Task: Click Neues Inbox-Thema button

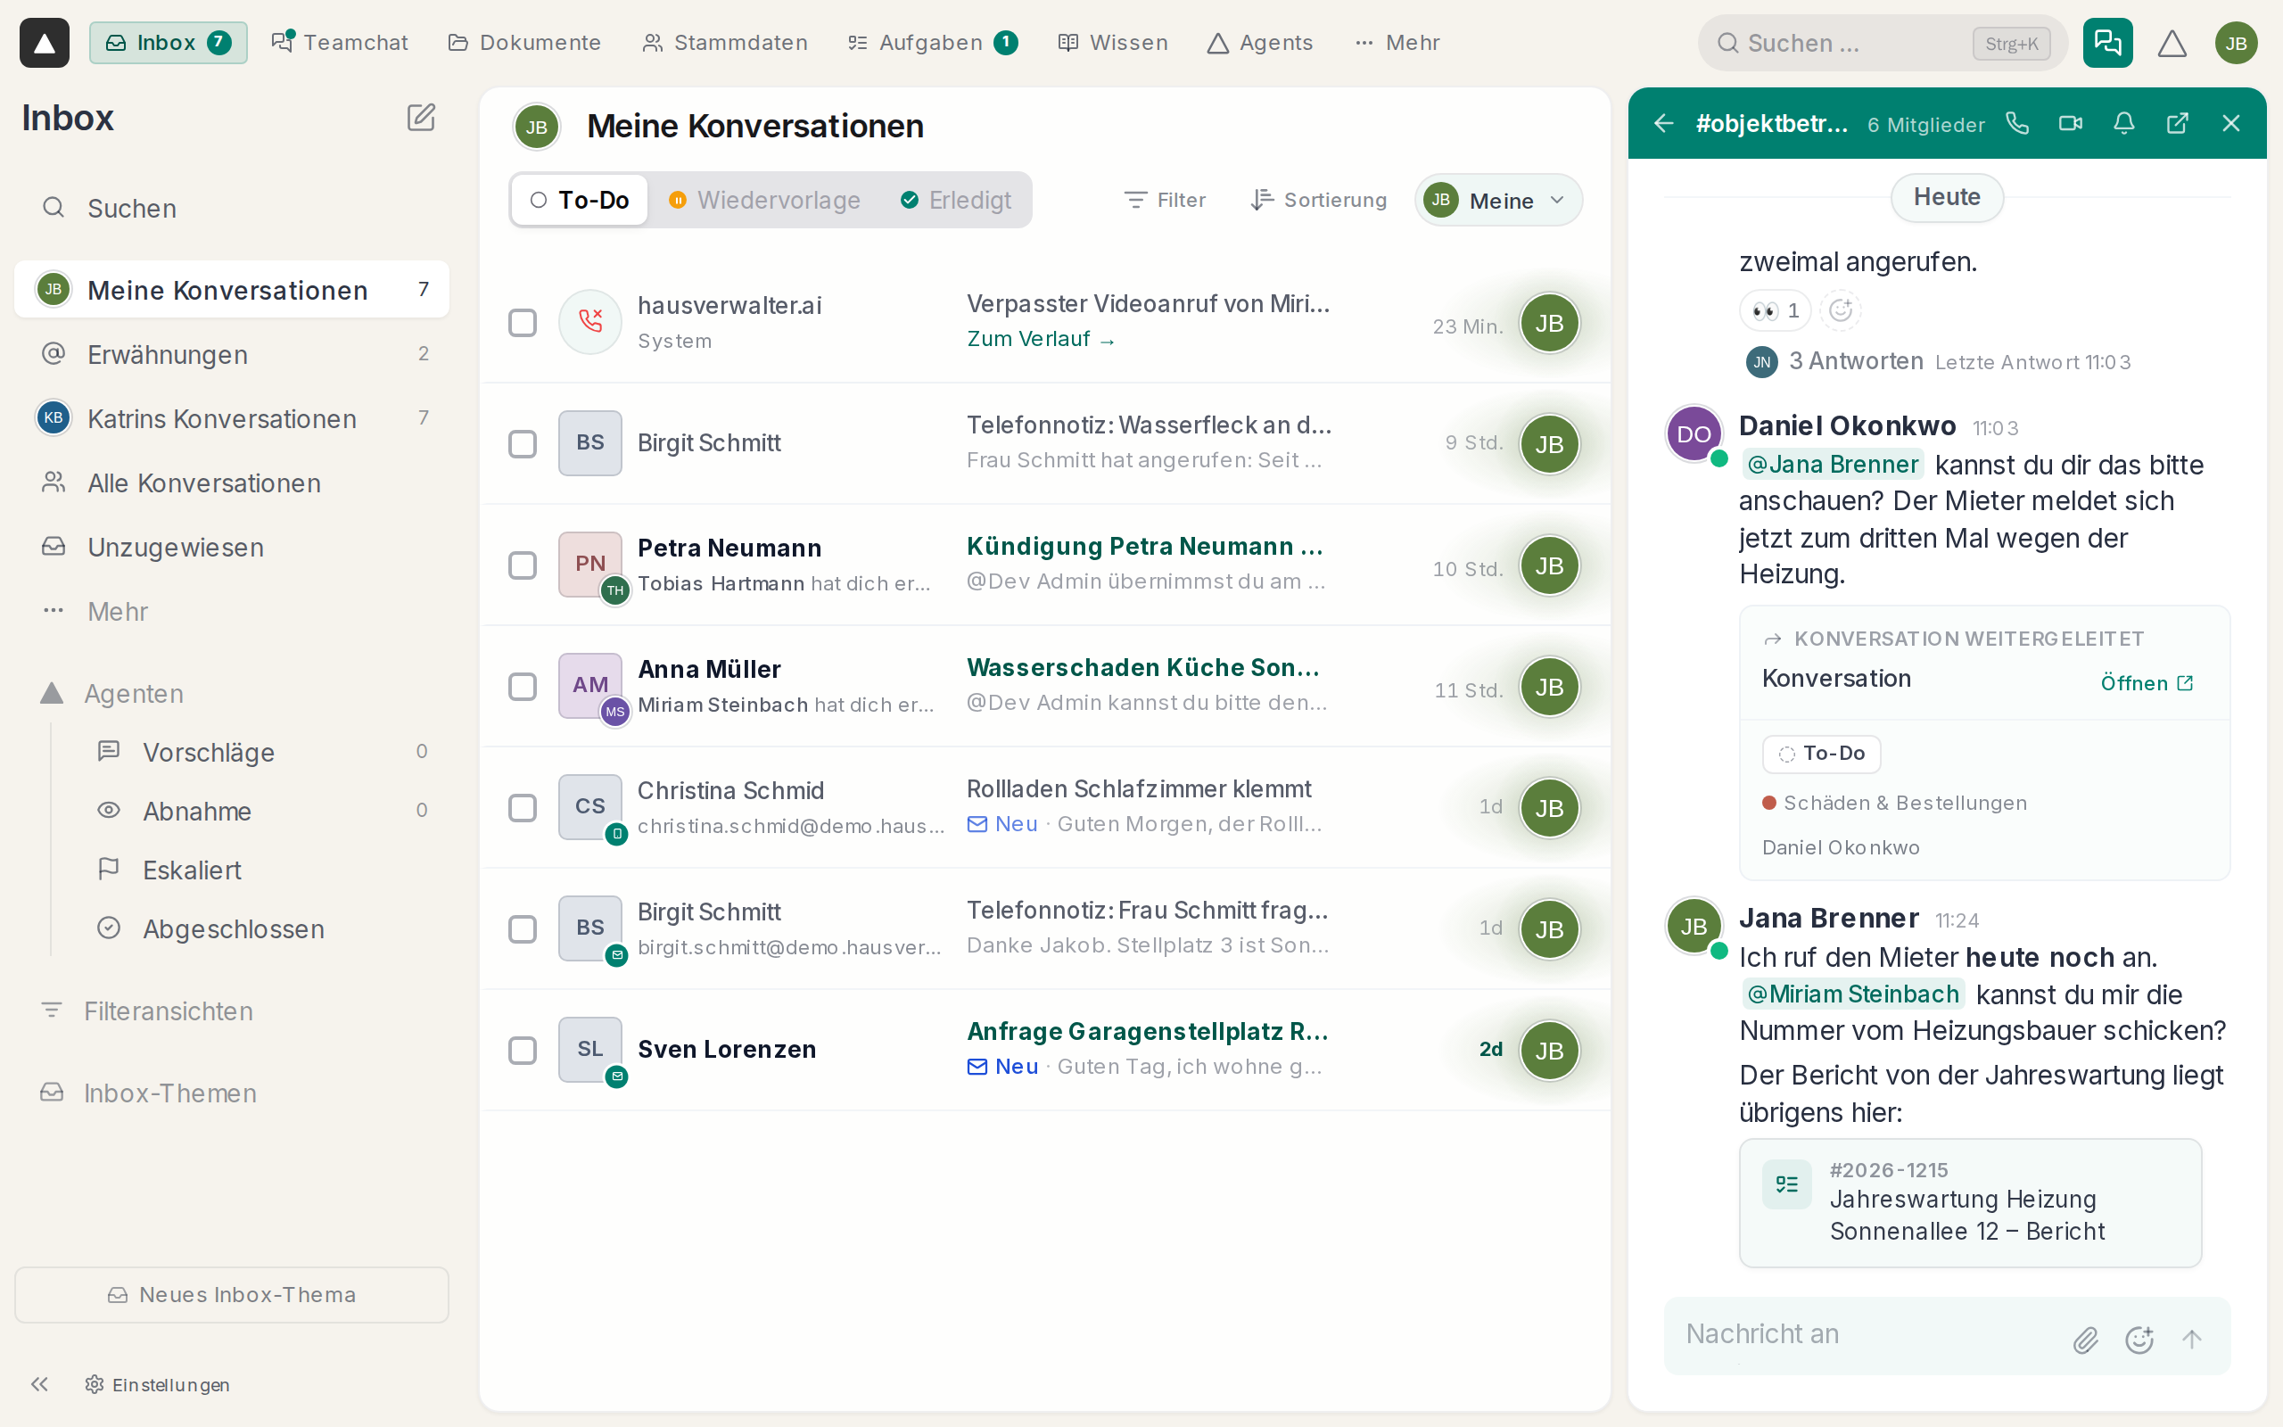Action: (232, 1295)
